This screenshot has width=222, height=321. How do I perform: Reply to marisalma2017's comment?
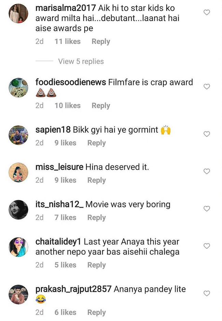(x=101, y=41)
